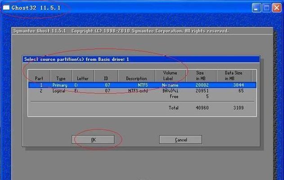Select partition 2 Logical row
Viewport: 284px width, 180px height.
pos(142,91)
